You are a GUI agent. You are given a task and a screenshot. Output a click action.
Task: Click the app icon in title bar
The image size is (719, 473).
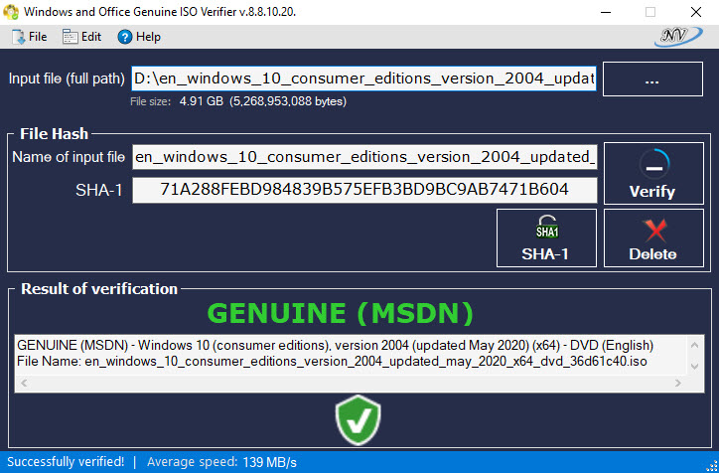pyautogui.click(x=11, y=12)
